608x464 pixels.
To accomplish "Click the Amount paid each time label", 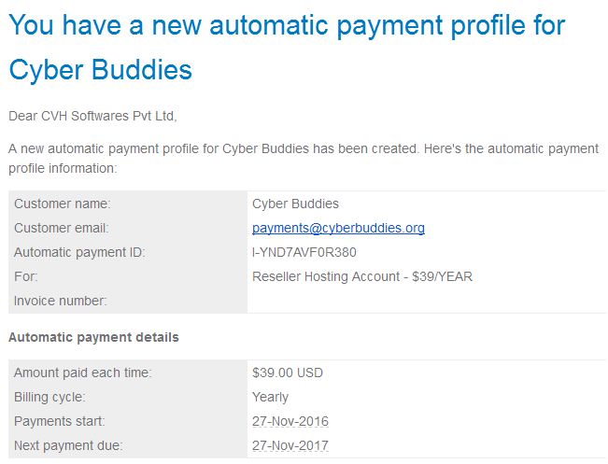I will point(83,373).
